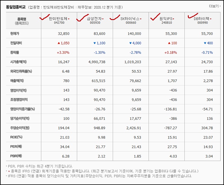
Task: Click current price 83,600
Action: click(x=100, y=34)
